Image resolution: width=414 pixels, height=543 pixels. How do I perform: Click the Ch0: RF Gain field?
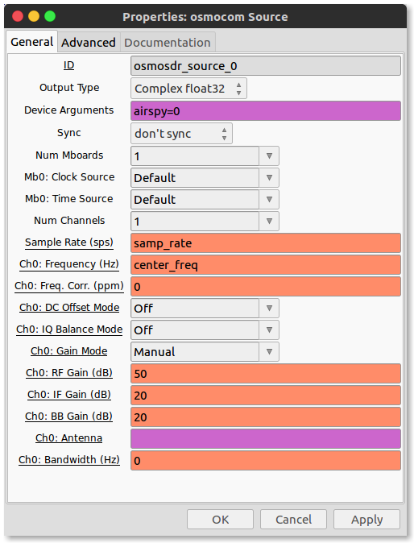click(266, 374)
